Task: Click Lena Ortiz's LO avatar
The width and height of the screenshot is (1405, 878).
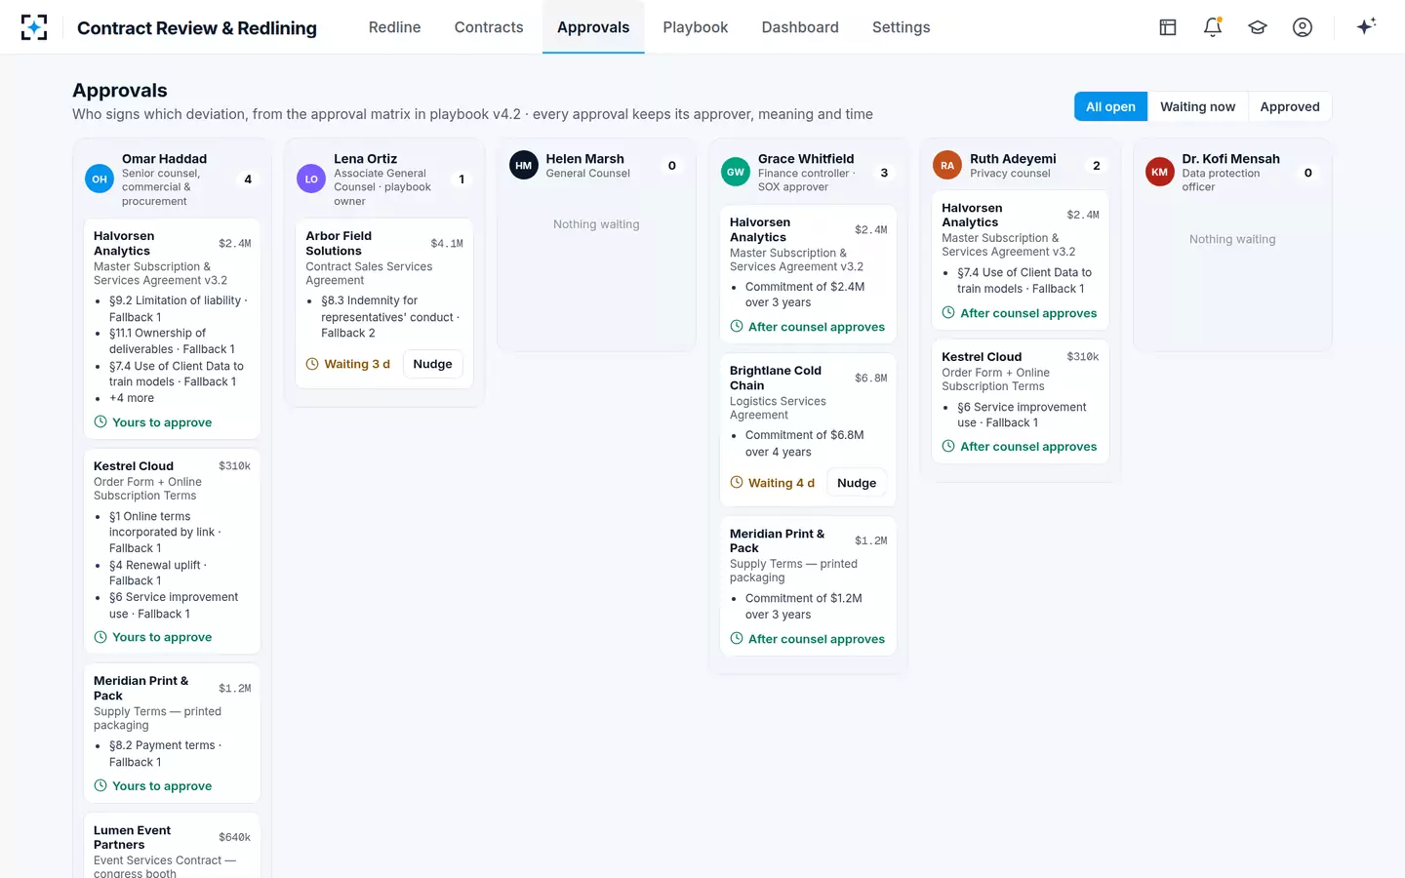Action: click(311, 180)
